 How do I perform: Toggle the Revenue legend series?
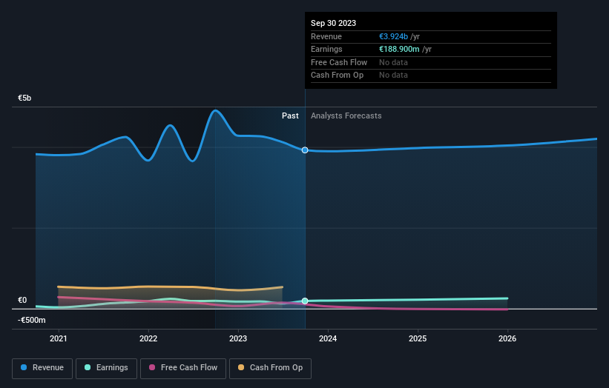point(42,368)
